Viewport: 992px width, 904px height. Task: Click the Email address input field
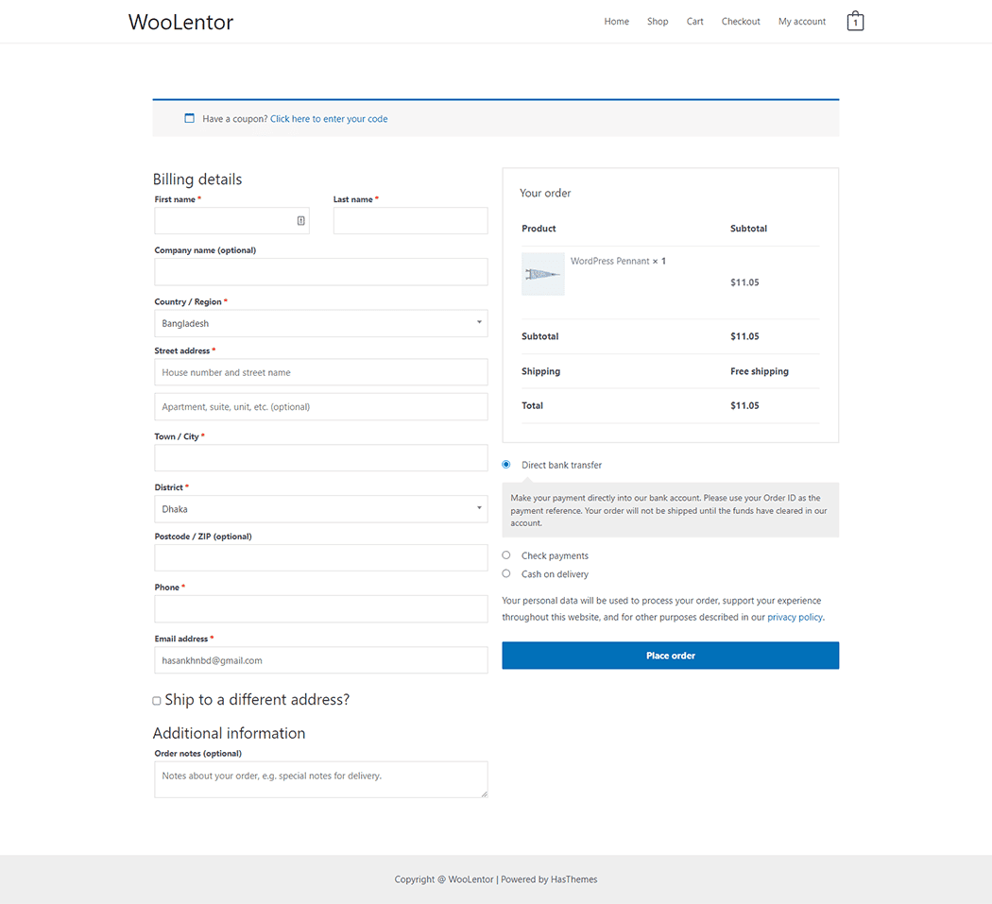click(320, 659)
